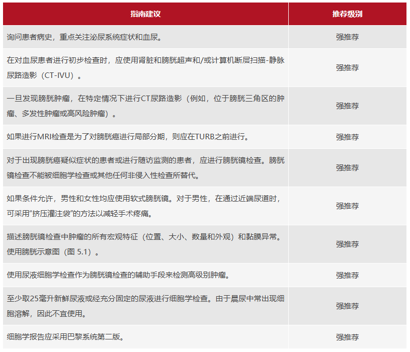
Task: Click the guideline about 软式膀胱镜
Action: point(146,206)
